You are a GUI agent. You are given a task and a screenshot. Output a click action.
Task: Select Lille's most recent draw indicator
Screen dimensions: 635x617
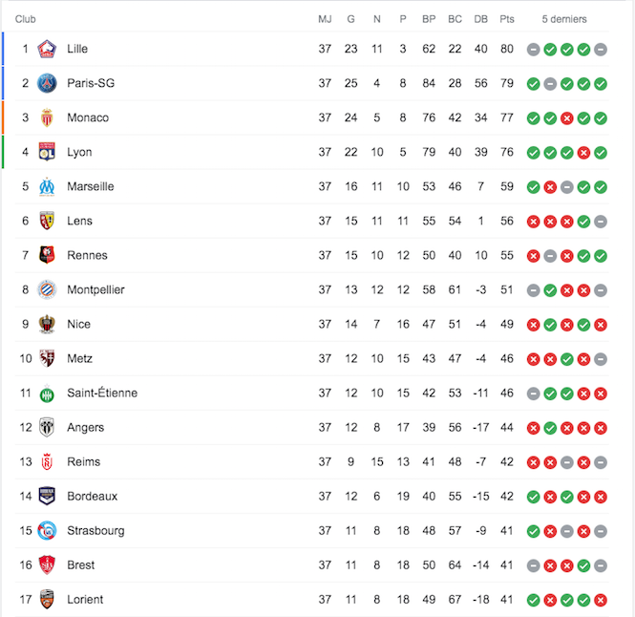(x=601, y=50)
